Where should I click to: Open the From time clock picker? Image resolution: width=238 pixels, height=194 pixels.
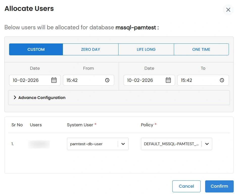[107, 80]
